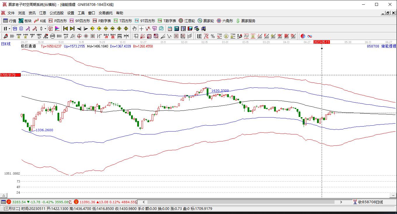
Task: Click the horizontal scrollbar right arrow
Action: tap(341, 202)
